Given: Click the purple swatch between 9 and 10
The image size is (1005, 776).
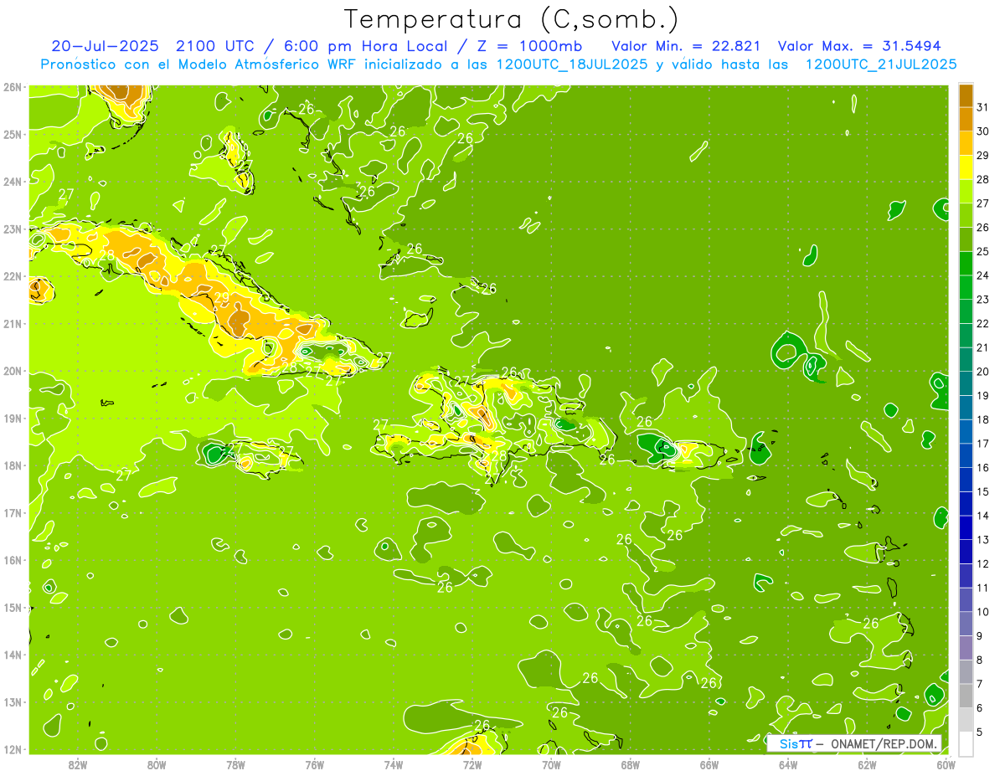Looking at the screenshot, I should click(x=966, y=624).
